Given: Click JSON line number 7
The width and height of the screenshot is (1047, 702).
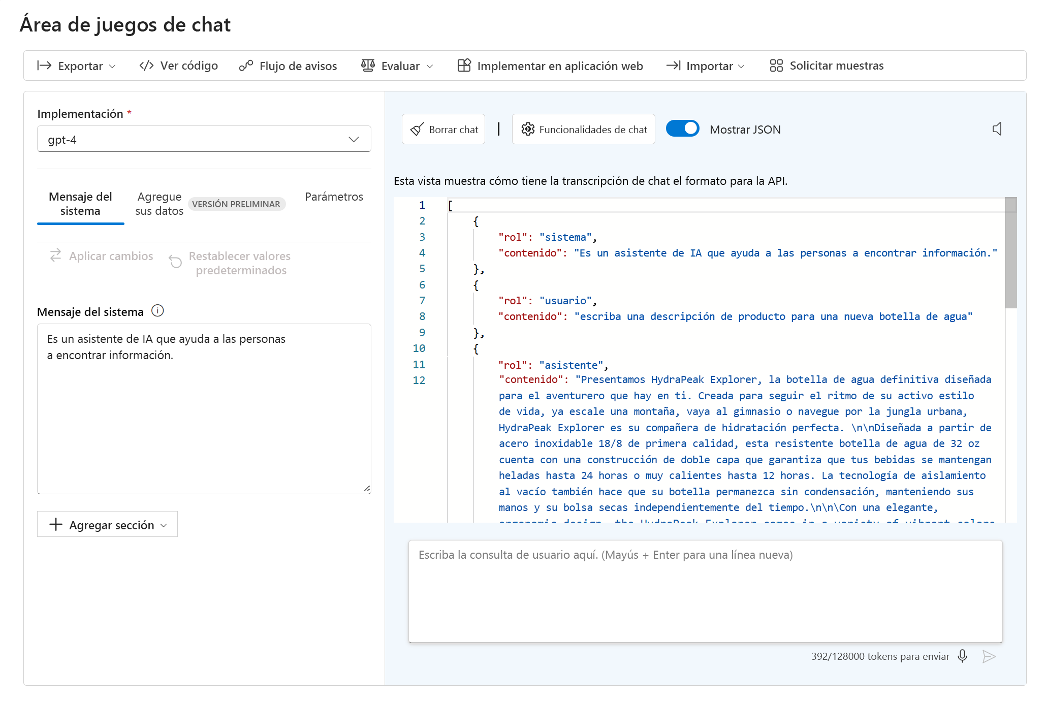Looking at the screenshot, I should tap(422, 301).
